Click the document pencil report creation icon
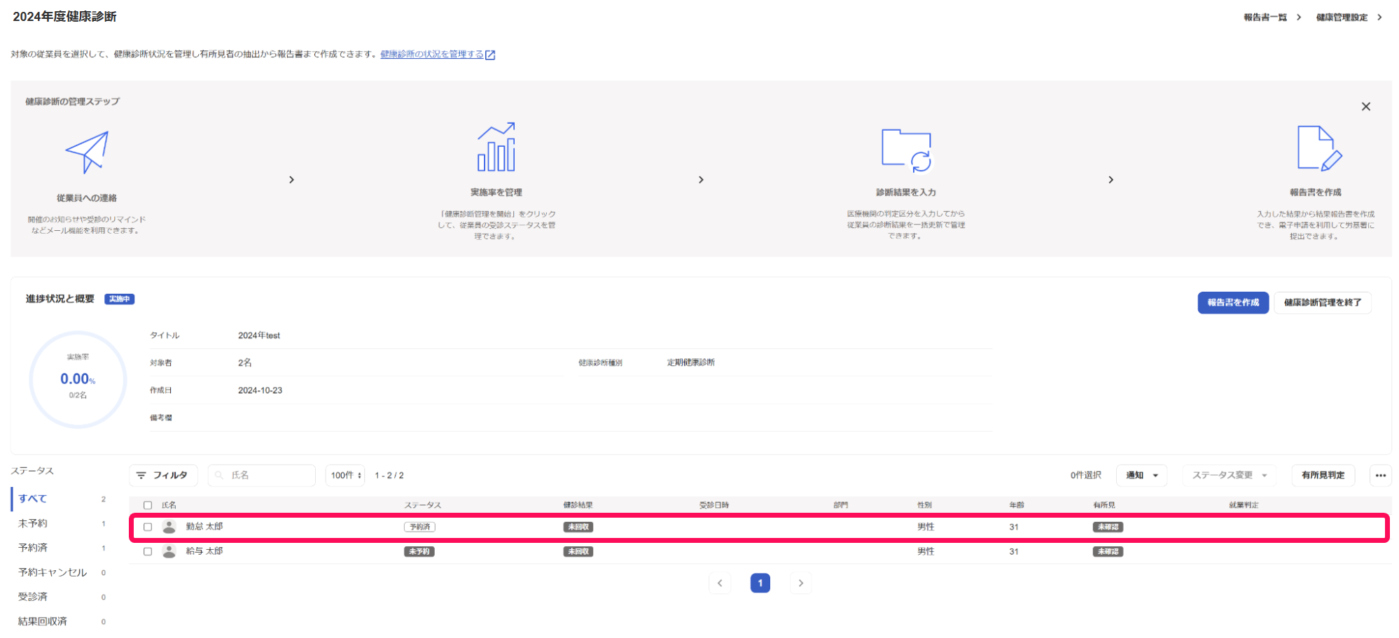 (1319, 148)
